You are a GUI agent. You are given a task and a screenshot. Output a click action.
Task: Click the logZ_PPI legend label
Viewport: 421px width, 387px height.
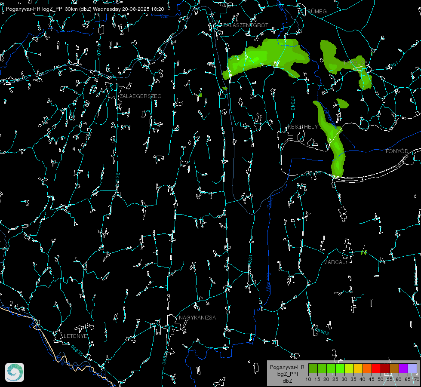(x=287, y=374)
